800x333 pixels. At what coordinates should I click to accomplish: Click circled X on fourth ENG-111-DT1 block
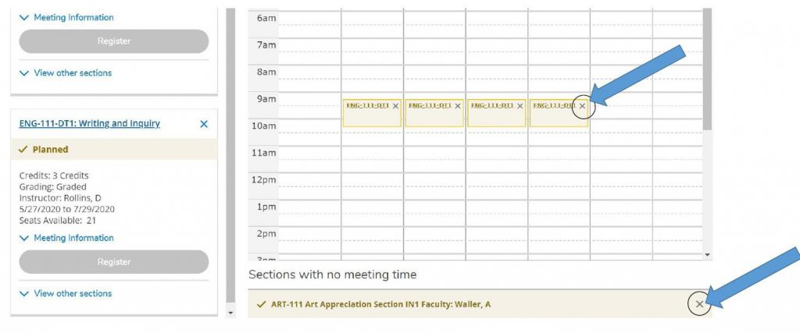coord(582,106)
